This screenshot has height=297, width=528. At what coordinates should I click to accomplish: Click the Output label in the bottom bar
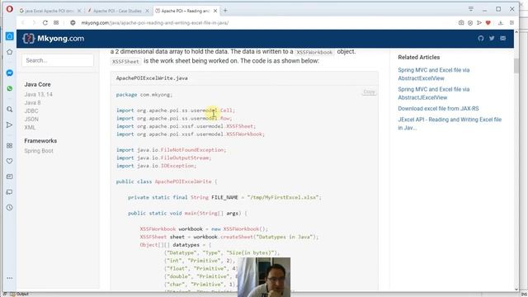22,294
